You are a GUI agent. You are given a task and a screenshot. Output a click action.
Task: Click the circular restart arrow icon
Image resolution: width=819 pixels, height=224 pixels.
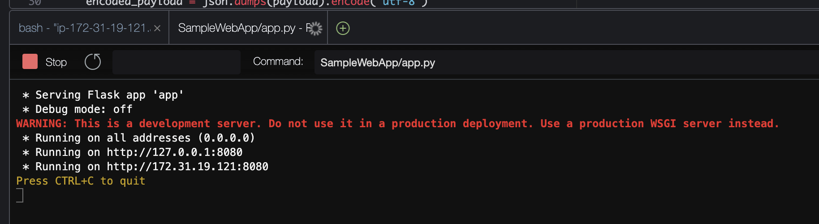(x=93, y=62)
